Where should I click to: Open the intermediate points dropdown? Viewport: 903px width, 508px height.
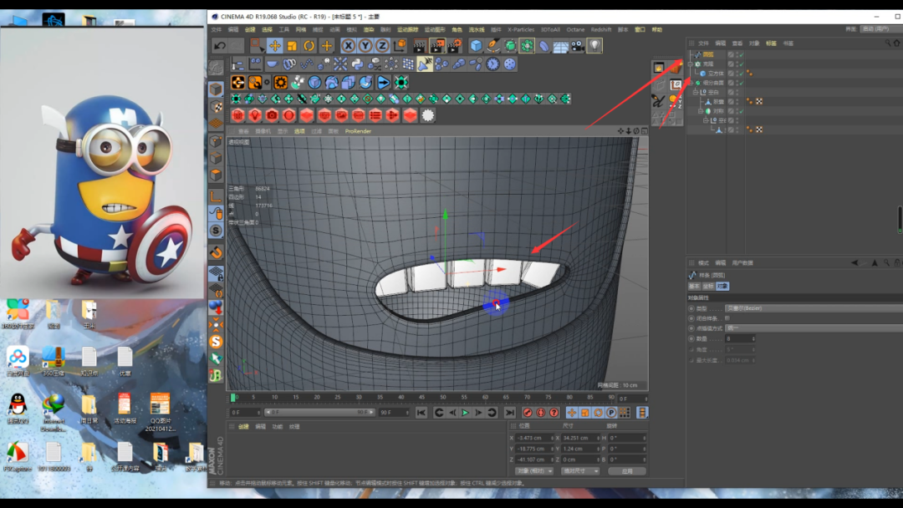[814, 328]
